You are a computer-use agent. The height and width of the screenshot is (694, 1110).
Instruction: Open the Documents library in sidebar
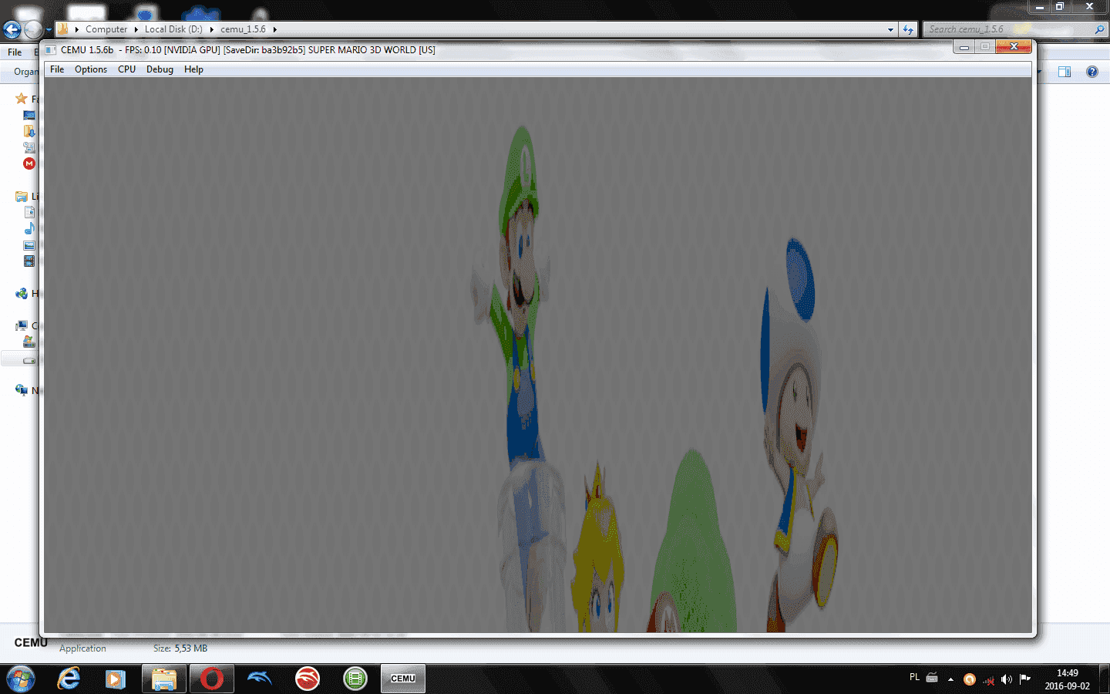[29, 213]
